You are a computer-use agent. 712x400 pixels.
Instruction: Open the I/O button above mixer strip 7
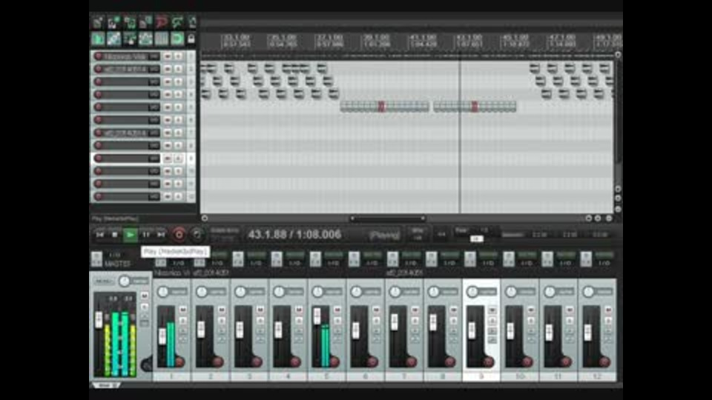410,263
